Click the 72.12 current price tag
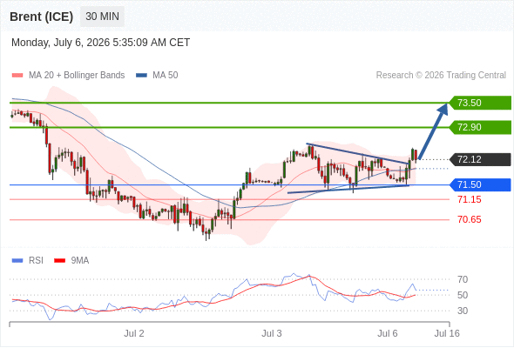The width and height of the screenshot is (514, 348). pos(480,160)
